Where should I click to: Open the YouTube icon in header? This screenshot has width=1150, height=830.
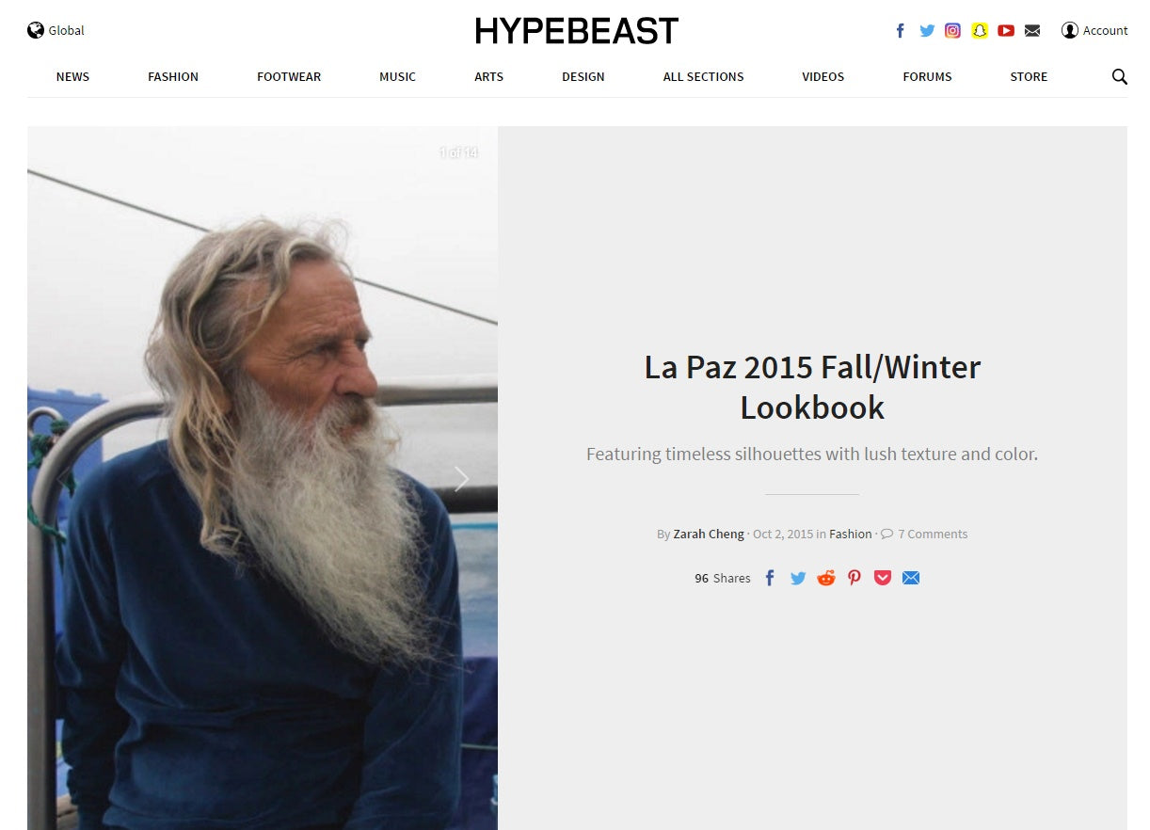click(x=1006, y=30)
